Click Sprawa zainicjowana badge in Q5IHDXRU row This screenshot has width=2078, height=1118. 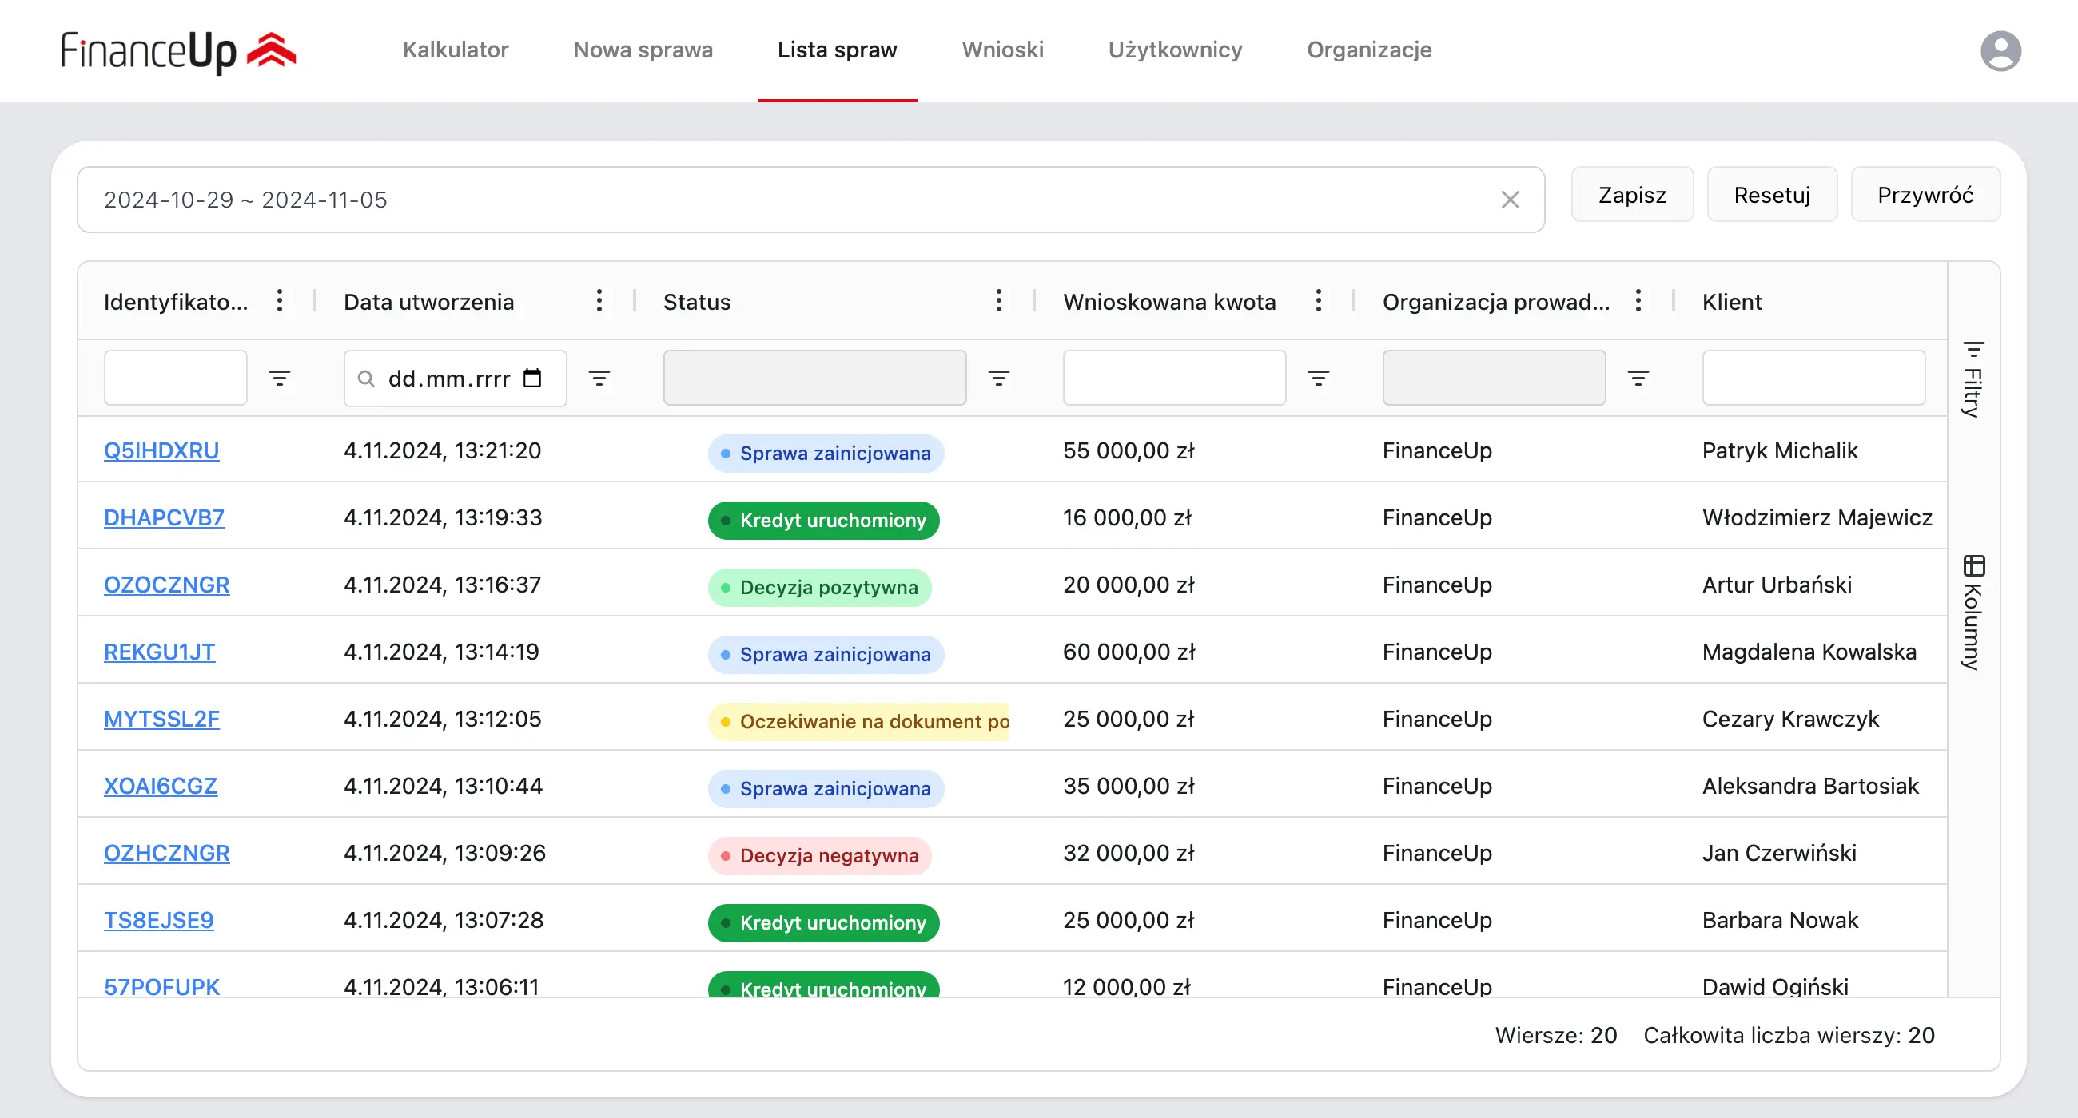point(826,453)
